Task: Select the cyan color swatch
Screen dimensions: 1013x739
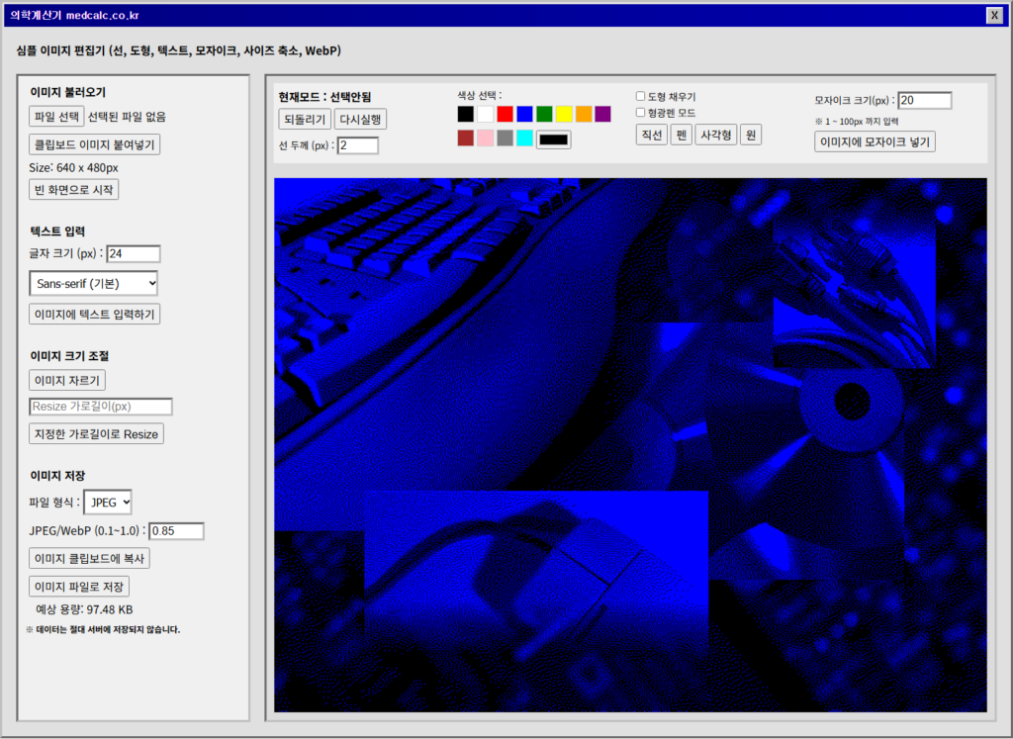Action: pyautogui.click(x=524, y=138)
